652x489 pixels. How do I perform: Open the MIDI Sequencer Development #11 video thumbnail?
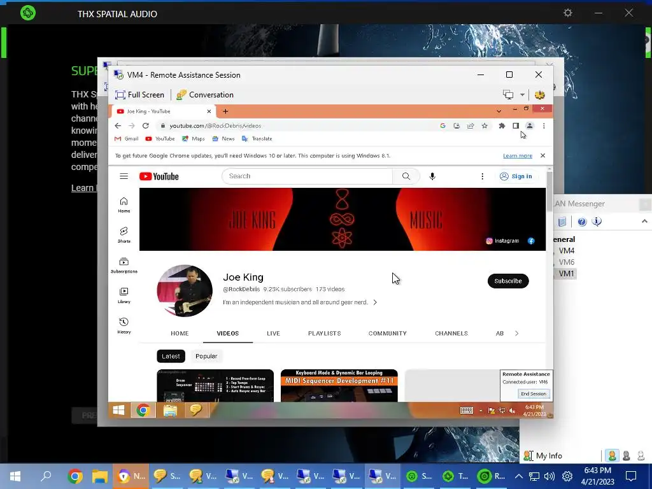tap(339, 385)
